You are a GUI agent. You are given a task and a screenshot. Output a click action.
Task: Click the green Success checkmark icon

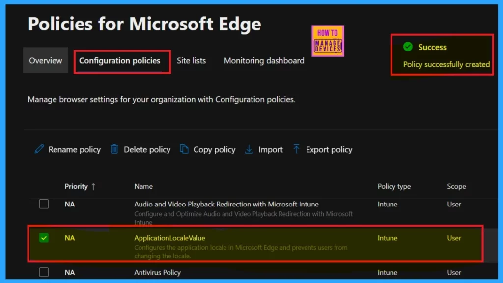pyautogui.click(x=408, y=47)
